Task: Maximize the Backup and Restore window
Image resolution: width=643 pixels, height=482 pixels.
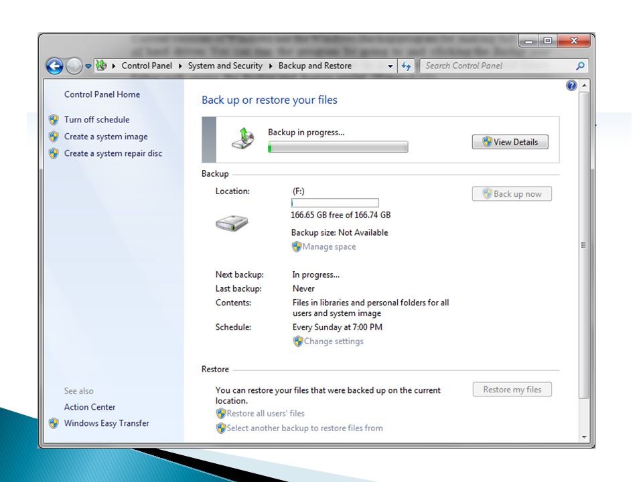Action: (547, 41)
